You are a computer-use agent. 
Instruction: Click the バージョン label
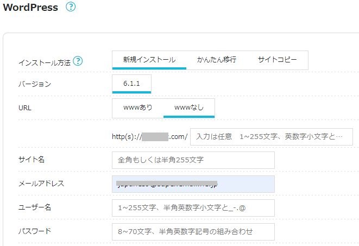click(35, 84)
